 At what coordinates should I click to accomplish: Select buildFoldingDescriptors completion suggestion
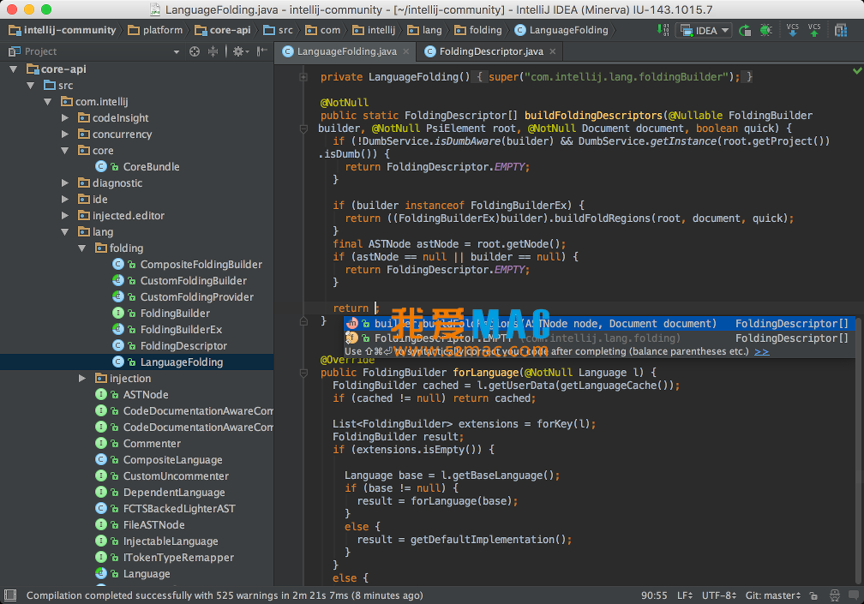coord(599,324)
